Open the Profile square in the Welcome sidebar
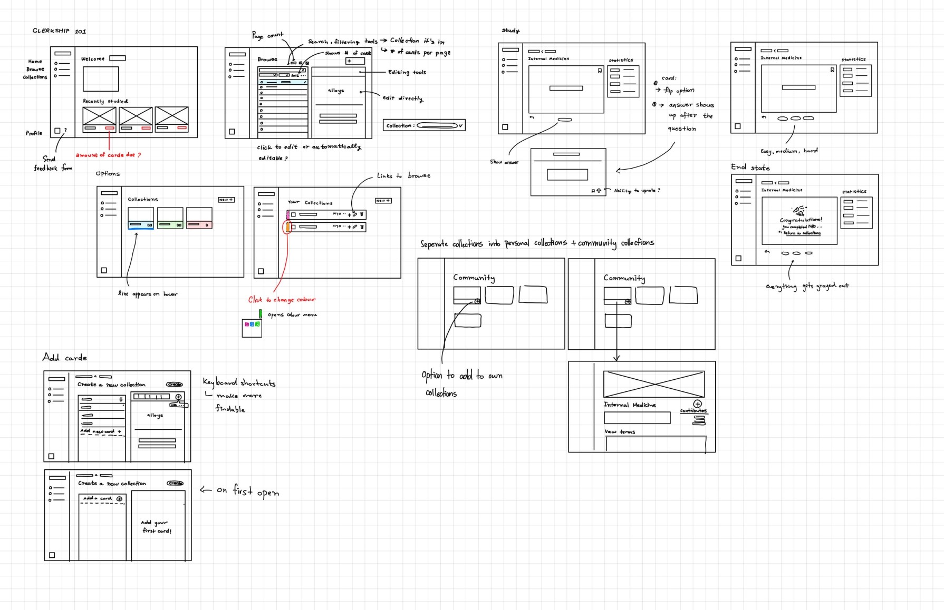 tap(57, 130)
